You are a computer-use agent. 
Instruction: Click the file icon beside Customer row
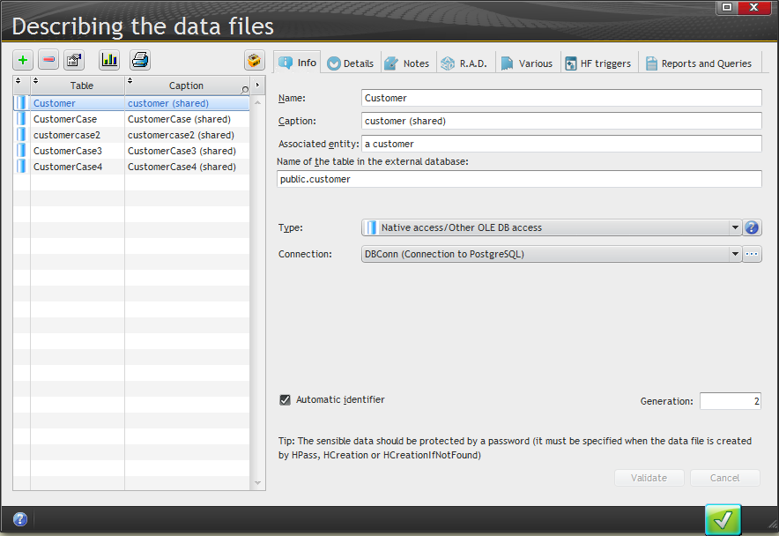pos(21,103)
